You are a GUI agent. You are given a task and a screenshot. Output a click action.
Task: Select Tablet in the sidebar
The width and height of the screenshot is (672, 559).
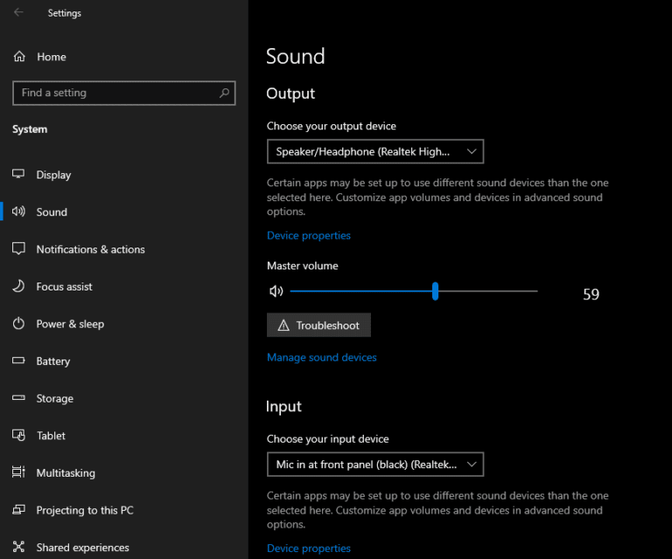click(51, 436)
